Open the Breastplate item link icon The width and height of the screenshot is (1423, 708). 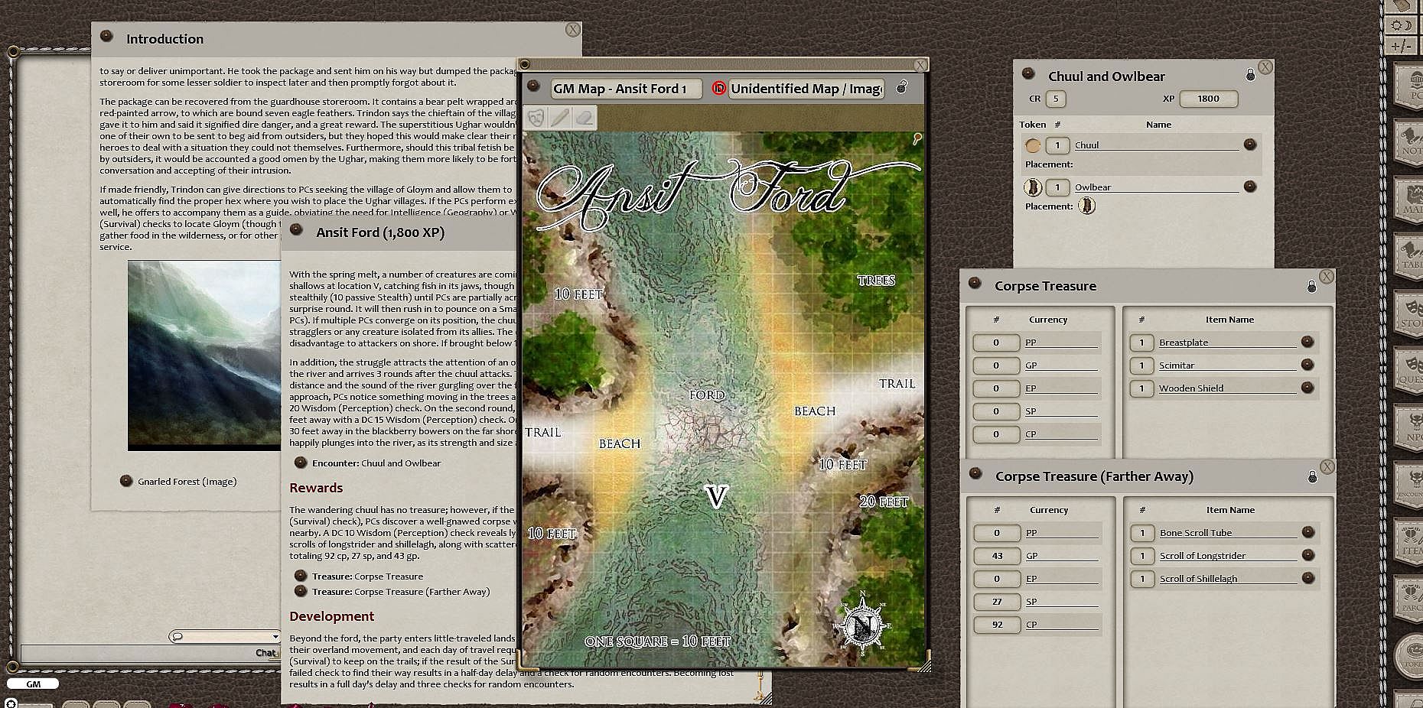pyautogui.click(x=1307, y=342)
